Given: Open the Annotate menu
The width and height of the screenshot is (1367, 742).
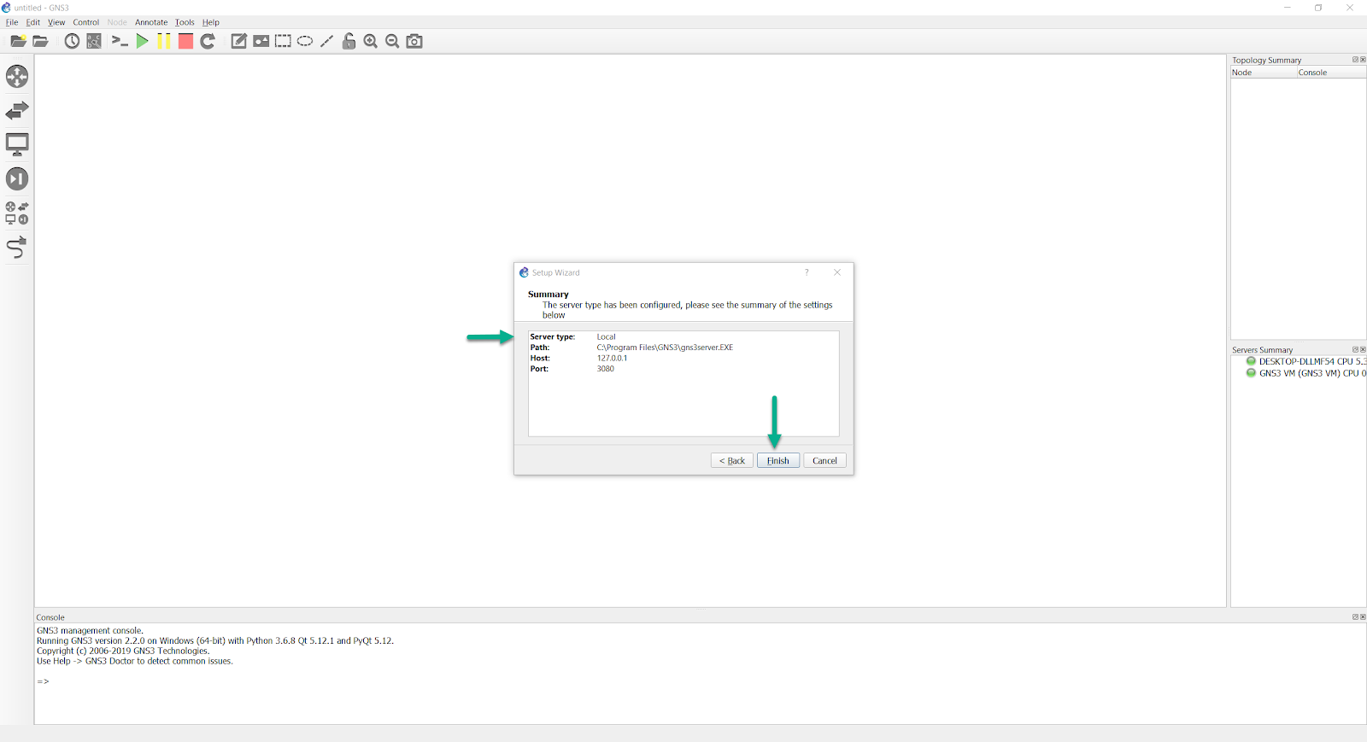Looking at the screenshot, I should [x=151, y=22].
